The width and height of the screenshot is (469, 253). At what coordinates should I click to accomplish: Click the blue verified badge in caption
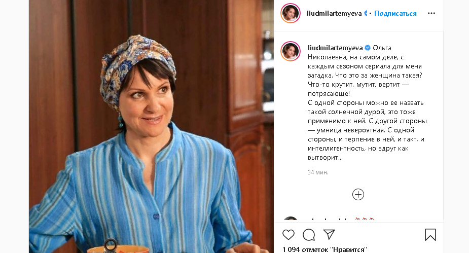tap(368, 48)
